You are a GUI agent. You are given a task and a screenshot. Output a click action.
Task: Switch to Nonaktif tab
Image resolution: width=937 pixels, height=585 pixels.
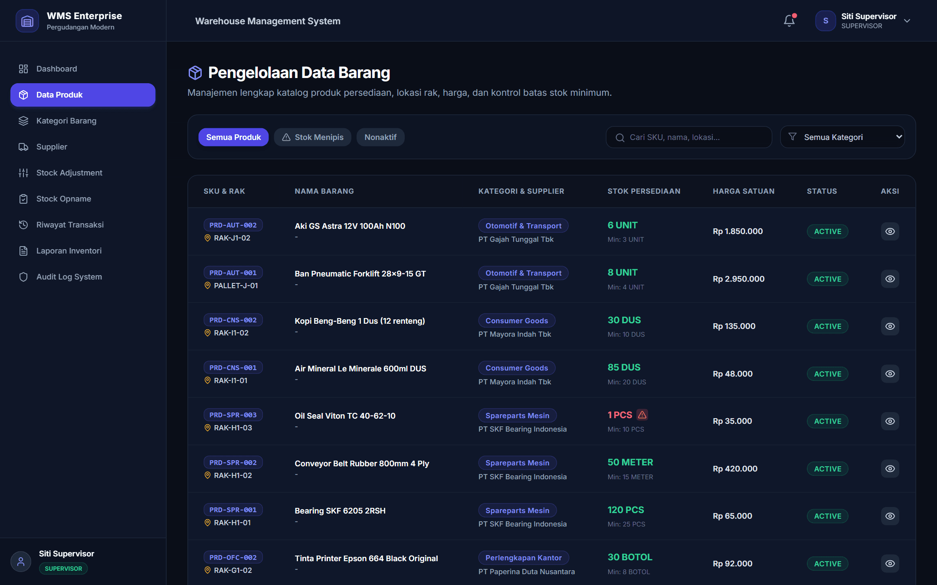click(380, 137)
